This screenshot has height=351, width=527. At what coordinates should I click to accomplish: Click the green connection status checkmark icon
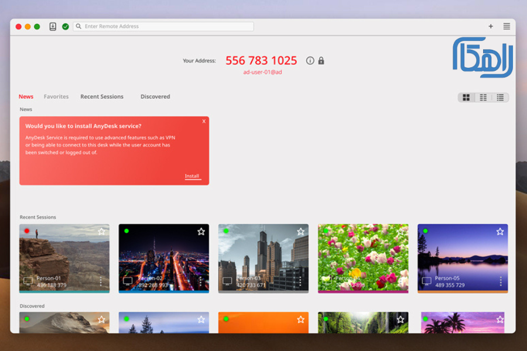tap(66, 26)
